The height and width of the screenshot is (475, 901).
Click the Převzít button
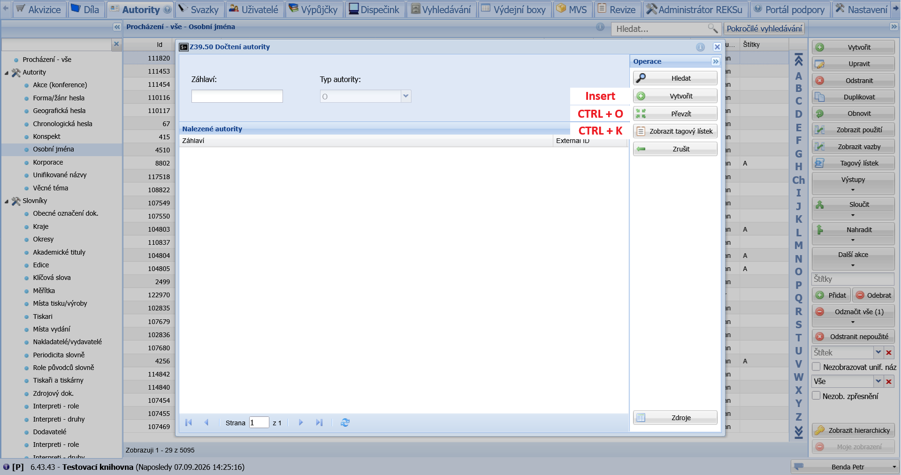point(675,114)
